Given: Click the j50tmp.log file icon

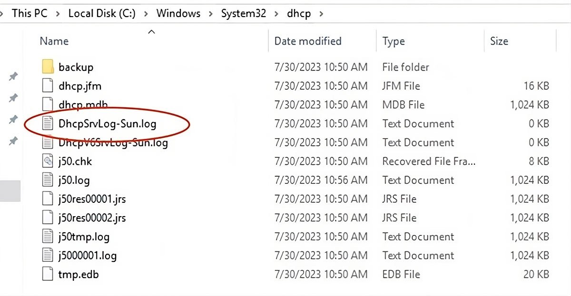Looking at the screenshot, I should [48, 237].
